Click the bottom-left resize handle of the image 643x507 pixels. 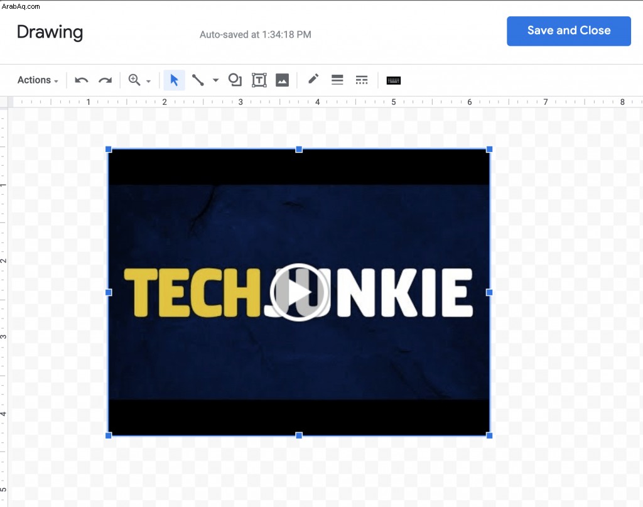(109, 435)
